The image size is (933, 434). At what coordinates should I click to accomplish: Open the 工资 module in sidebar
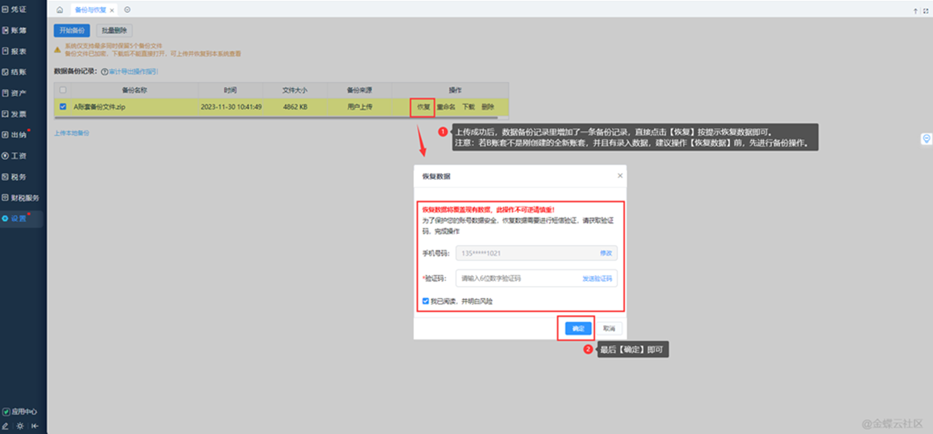tap(14, 156)
